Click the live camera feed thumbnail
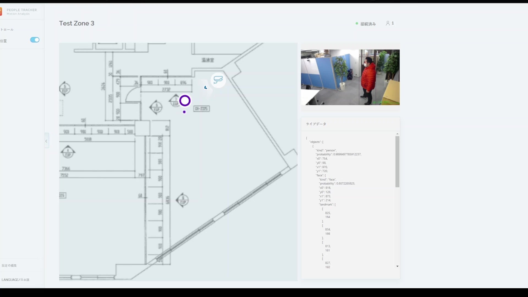This screenshot has height=297, width=528. 350,77
